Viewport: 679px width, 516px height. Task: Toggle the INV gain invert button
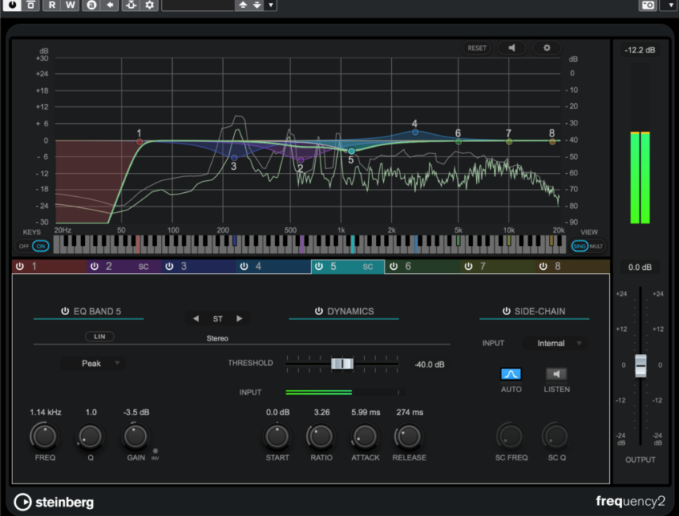[x=155, y=451]
